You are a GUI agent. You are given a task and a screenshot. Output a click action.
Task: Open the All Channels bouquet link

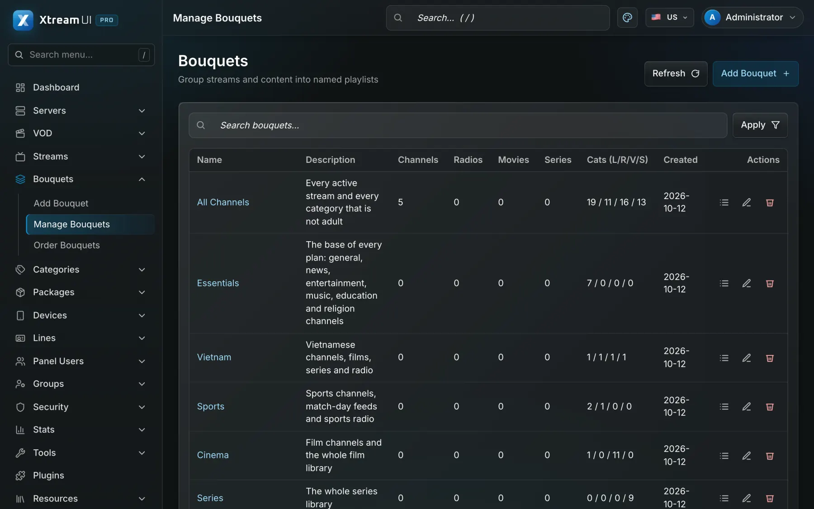(x=223, y=202)
